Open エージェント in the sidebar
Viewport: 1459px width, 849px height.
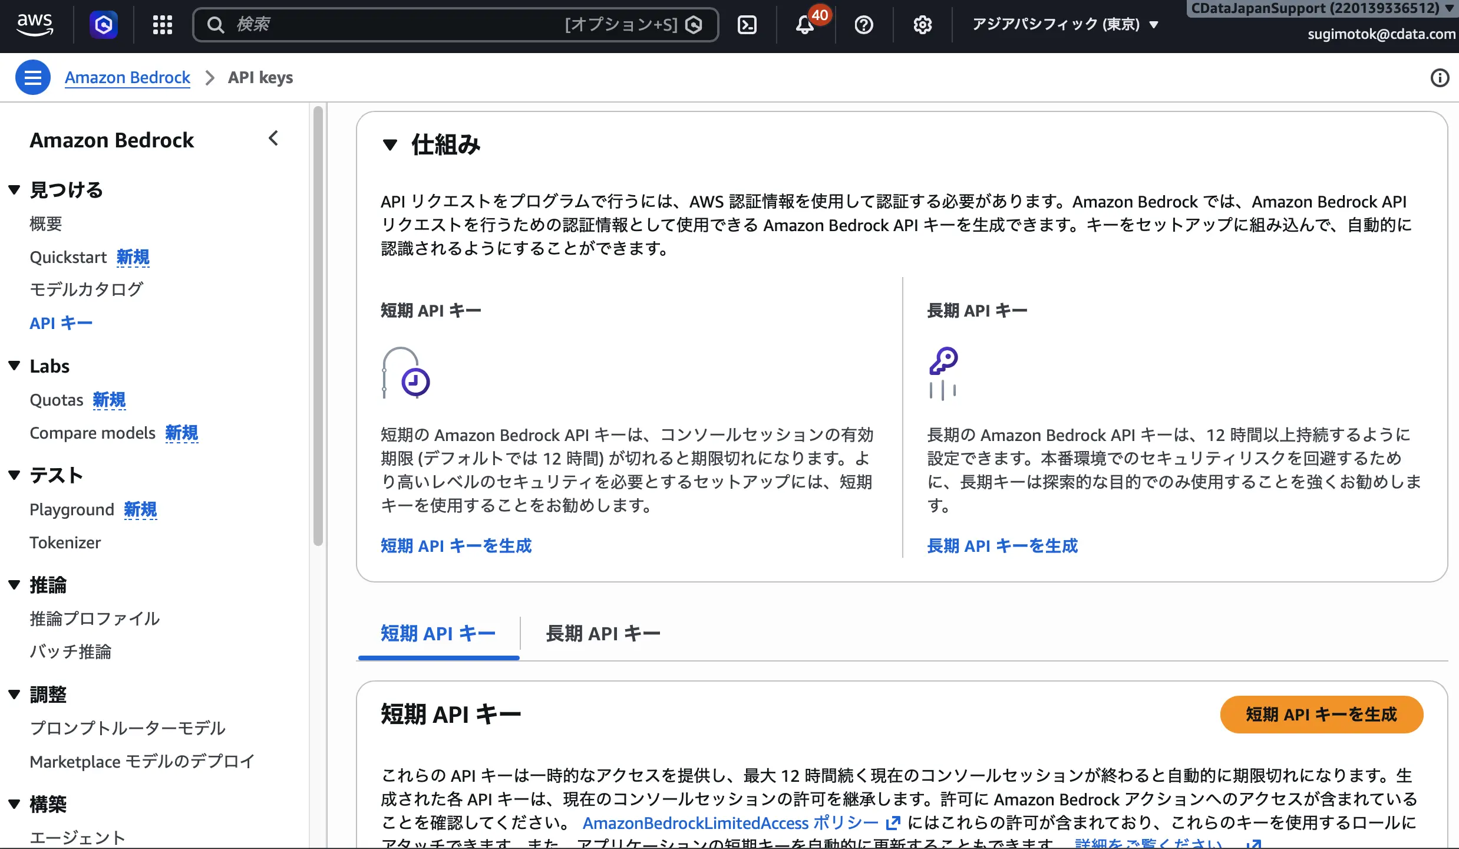[x=78, y=838]
